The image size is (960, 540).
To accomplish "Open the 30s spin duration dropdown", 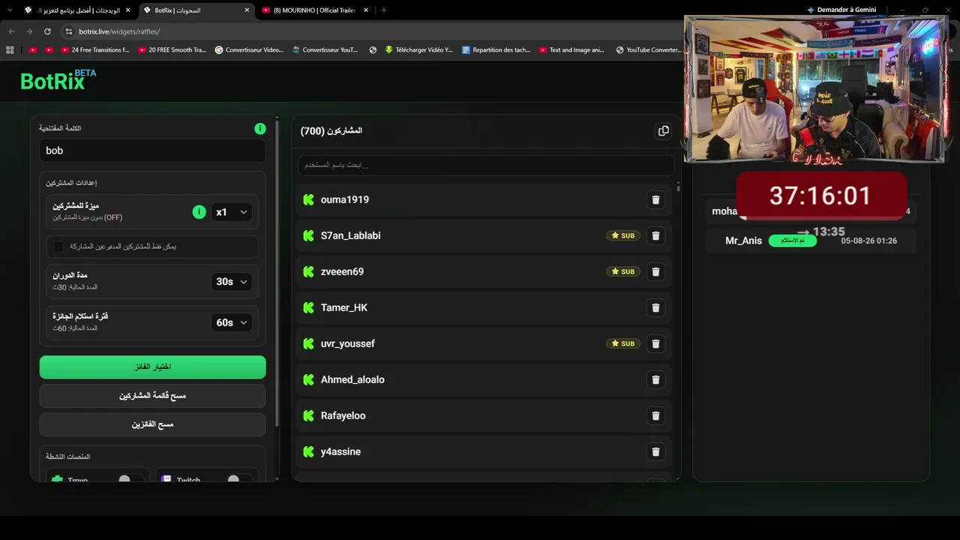I will (231, 282).
